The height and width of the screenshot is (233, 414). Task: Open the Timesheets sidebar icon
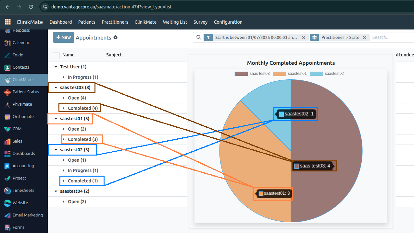tap(7, 191)
